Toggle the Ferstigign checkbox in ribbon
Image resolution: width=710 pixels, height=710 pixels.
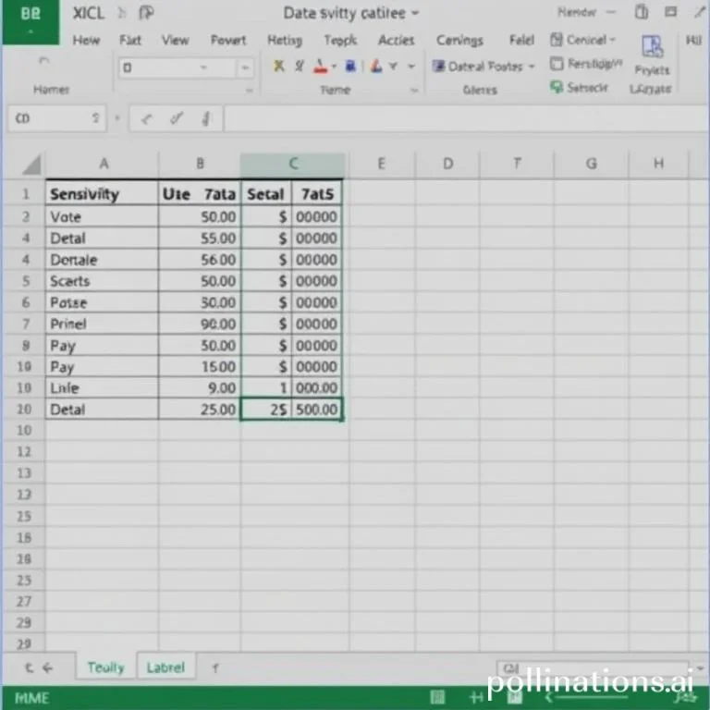(x=557, y=64)
